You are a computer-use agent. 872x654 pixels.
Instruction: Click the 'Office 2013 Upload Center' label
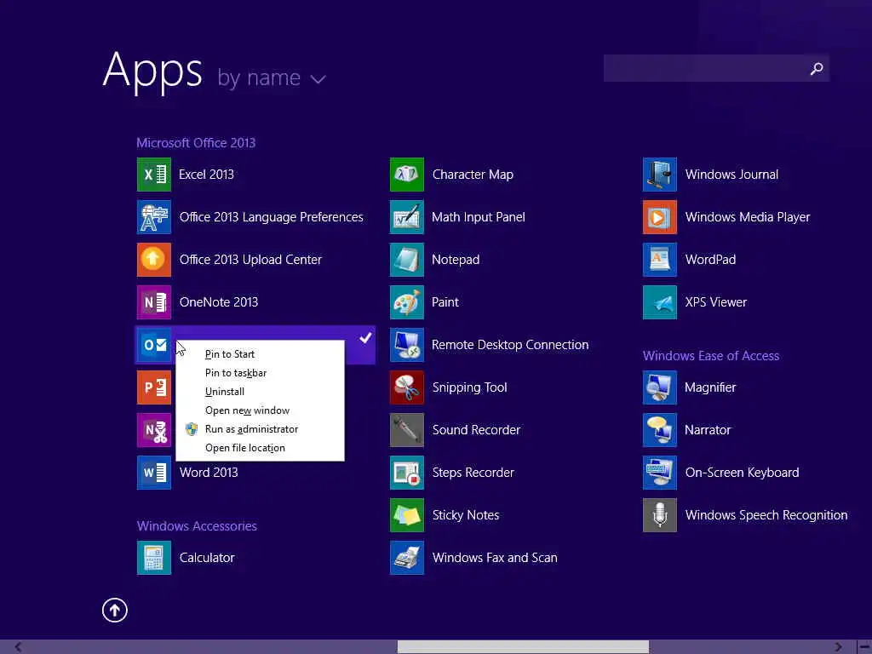(250, 260)
